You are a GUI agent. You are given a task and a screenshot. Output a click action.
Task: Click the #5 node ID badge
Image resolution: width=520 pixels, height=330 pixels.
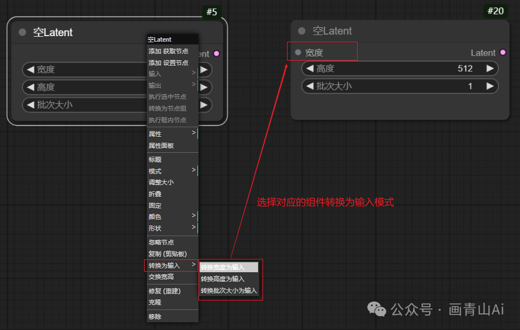pyautogui.click(x=211, y=12)
